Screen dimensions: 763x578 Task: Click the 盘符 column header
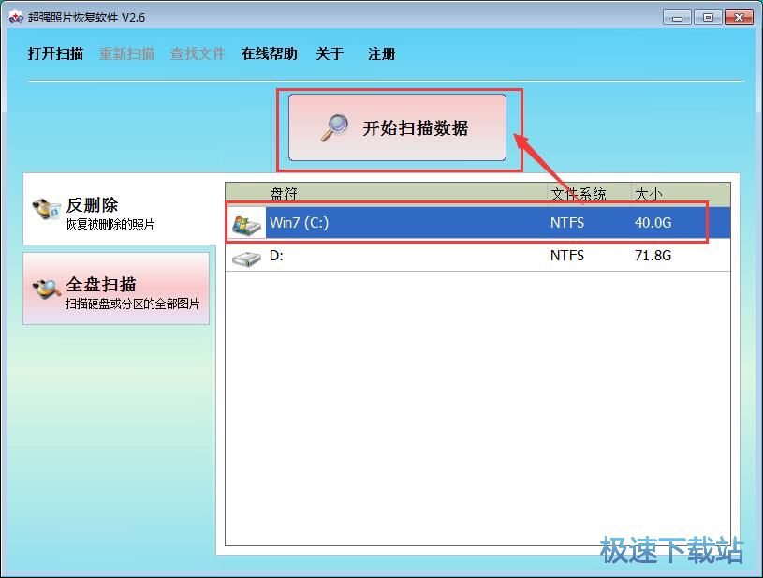(x=284, y=194)
